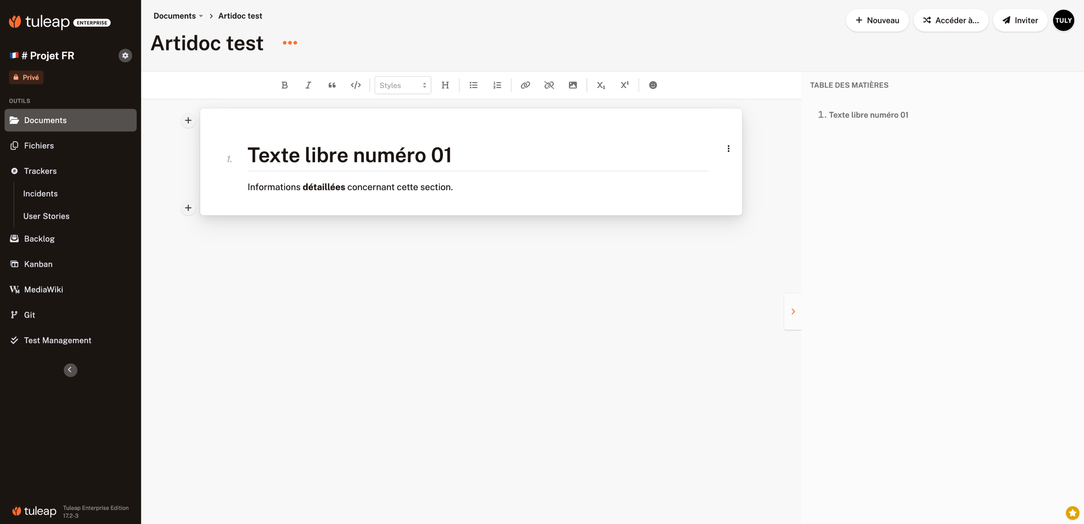
Task: Expand the Documents breadcrumb dropdown
Action: (201, 16)
